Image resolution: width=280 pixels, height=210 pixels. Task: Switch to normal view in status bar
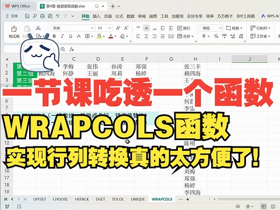click(x=263, y=206)
